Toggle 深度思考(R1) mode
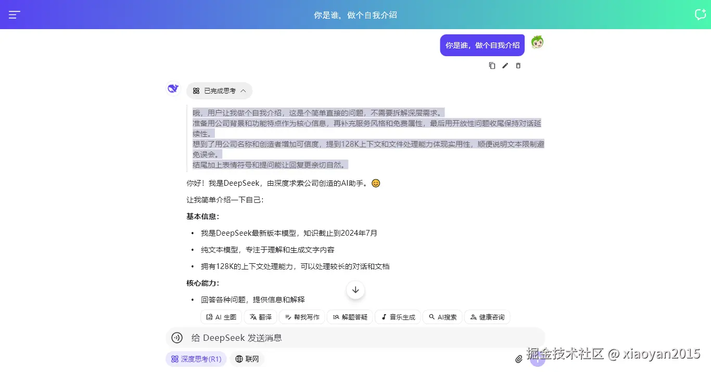 196,359
